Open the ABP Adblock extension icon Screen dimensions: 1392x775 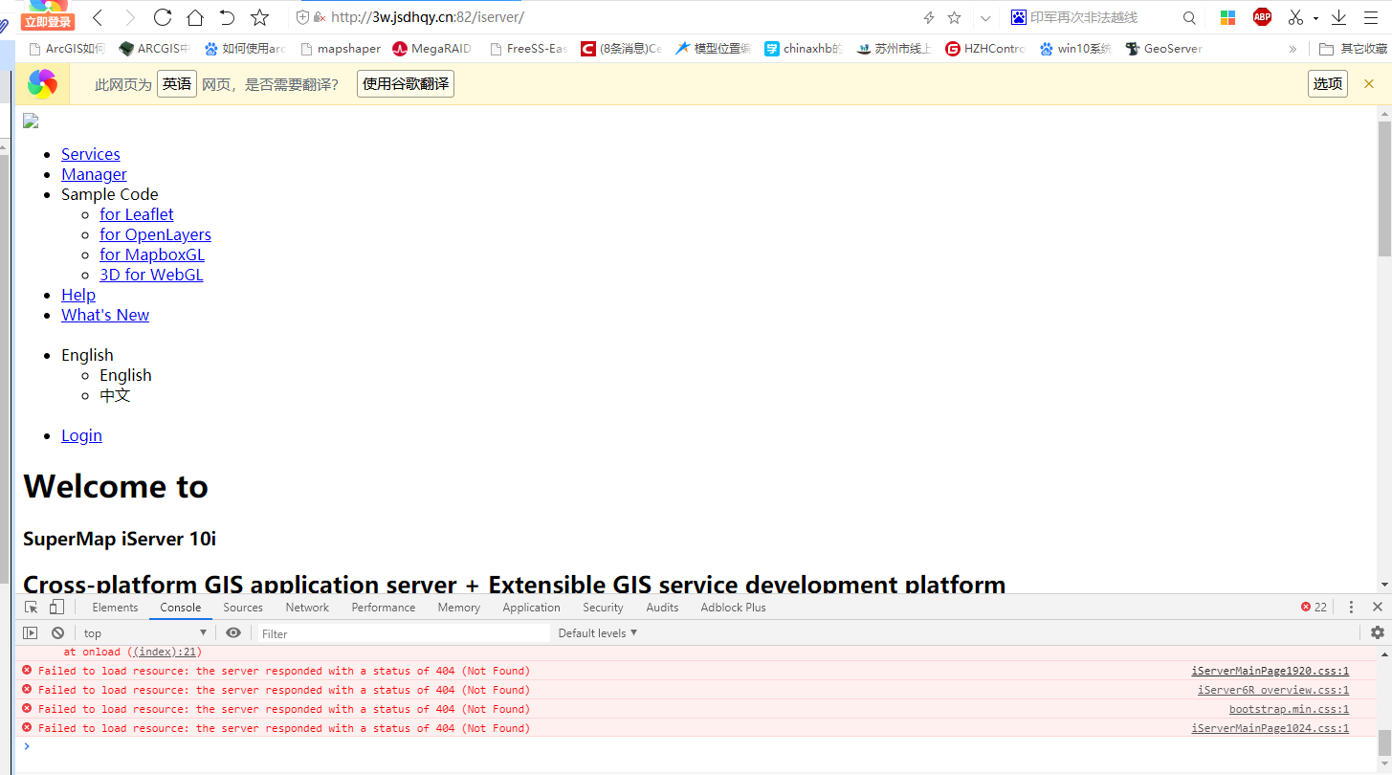coord(1262,16)
